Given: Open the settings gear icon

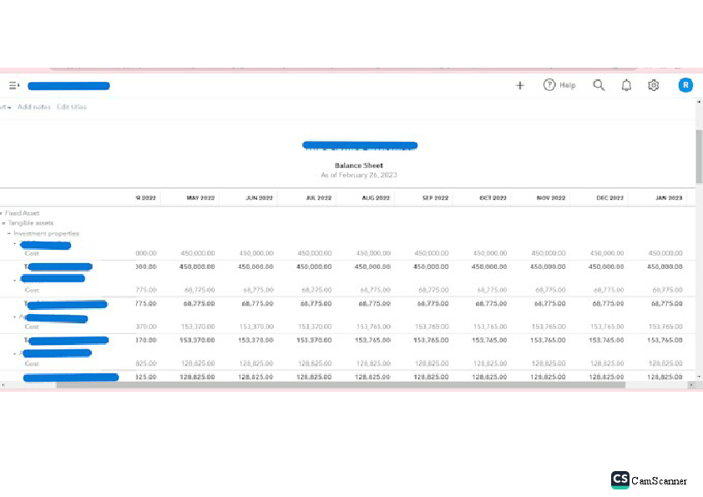Looking at the screenshot, I should click(x=653, y=85).
